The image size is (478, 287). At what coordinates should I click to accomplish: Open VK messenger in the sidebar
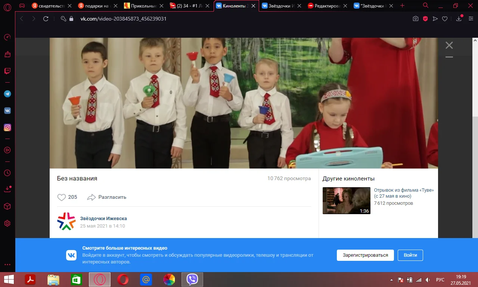[x=7, y=111]
